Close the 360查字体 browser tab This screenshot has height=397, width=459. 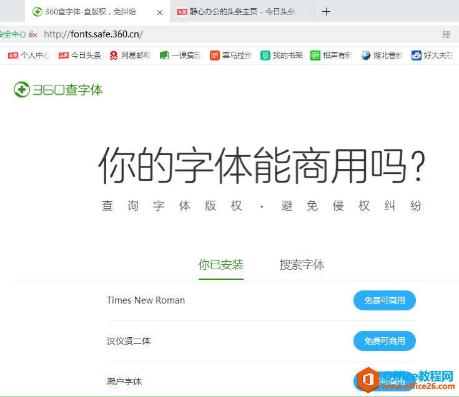(x=159, y=12)
